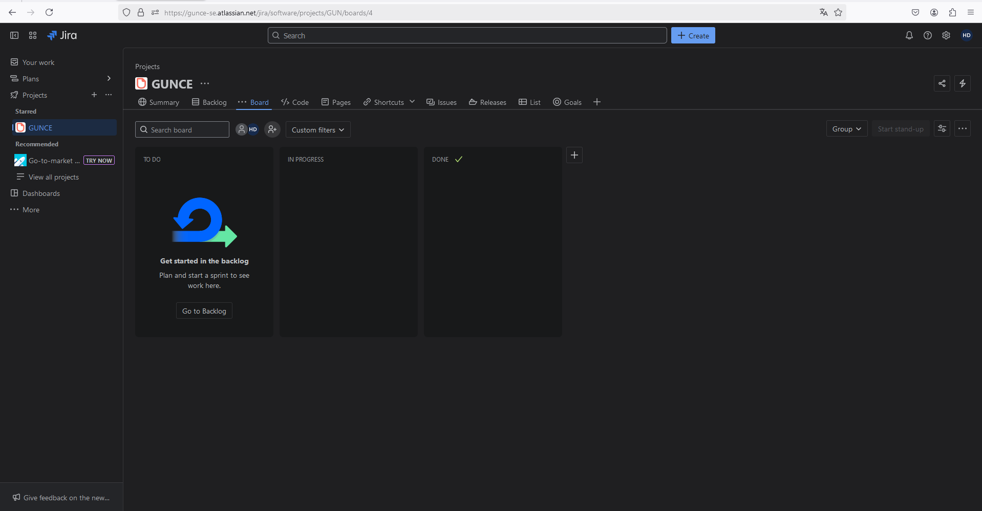Expand the Custom filters dropdown

point(318,129)
